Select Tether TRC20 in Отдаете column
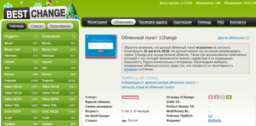The width and height of the screenshot is (256, 126). coord(21,93)
